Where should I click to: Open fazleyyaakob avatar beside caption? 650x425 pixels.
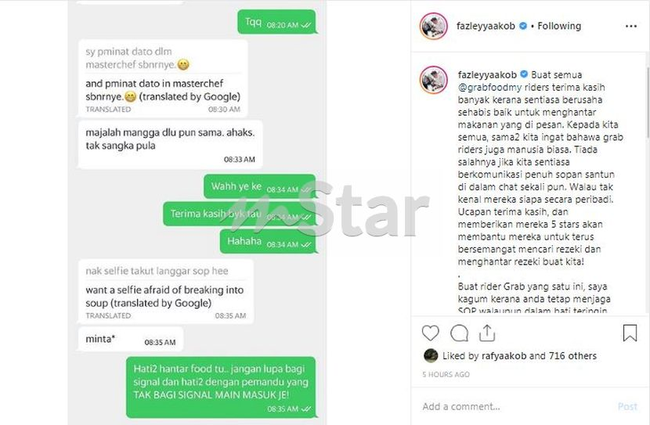coord(434,80)
